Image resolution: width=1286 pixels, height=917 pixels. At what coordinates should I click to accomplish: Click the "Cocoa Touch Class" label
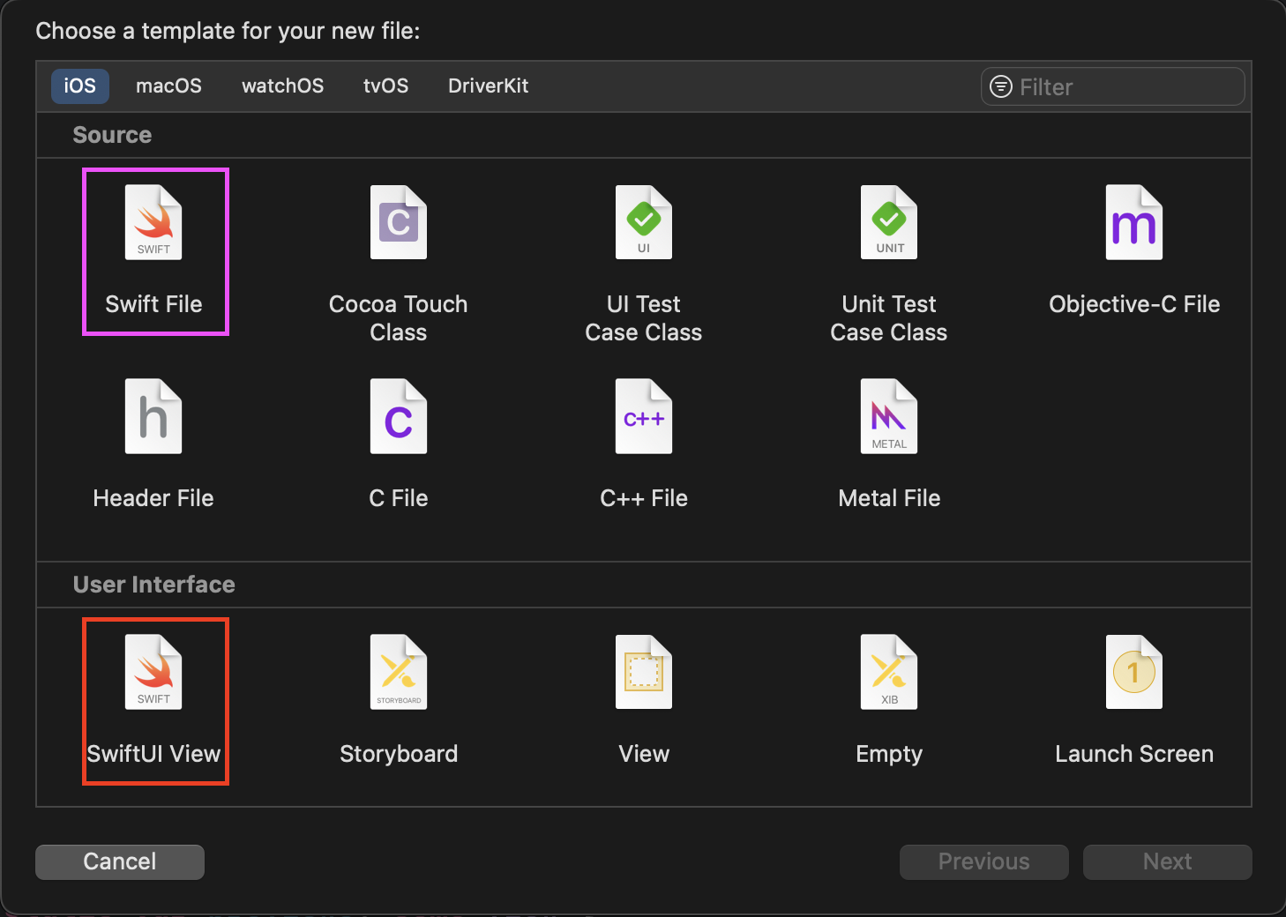click(399, 318)
